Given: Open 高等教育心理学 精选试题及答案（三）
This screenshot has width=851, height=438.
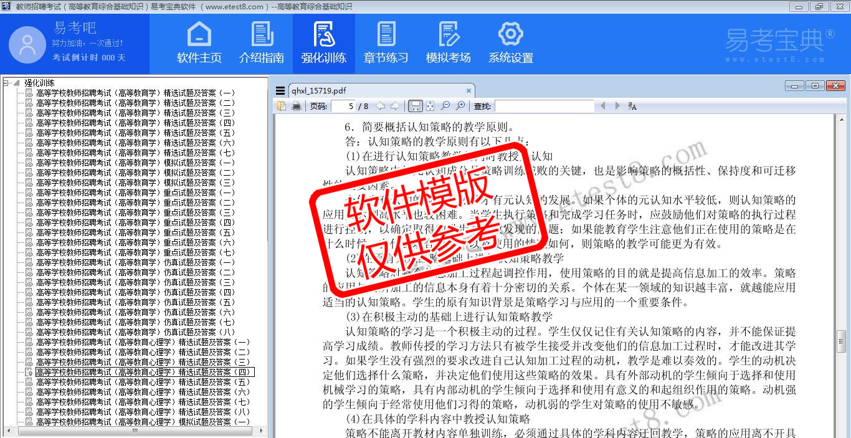Looking at the screenshot, I should tap(143, 362).
